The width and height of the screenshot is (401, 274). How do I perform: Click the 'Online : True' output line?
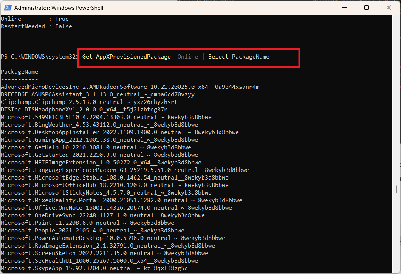point(35,19)
